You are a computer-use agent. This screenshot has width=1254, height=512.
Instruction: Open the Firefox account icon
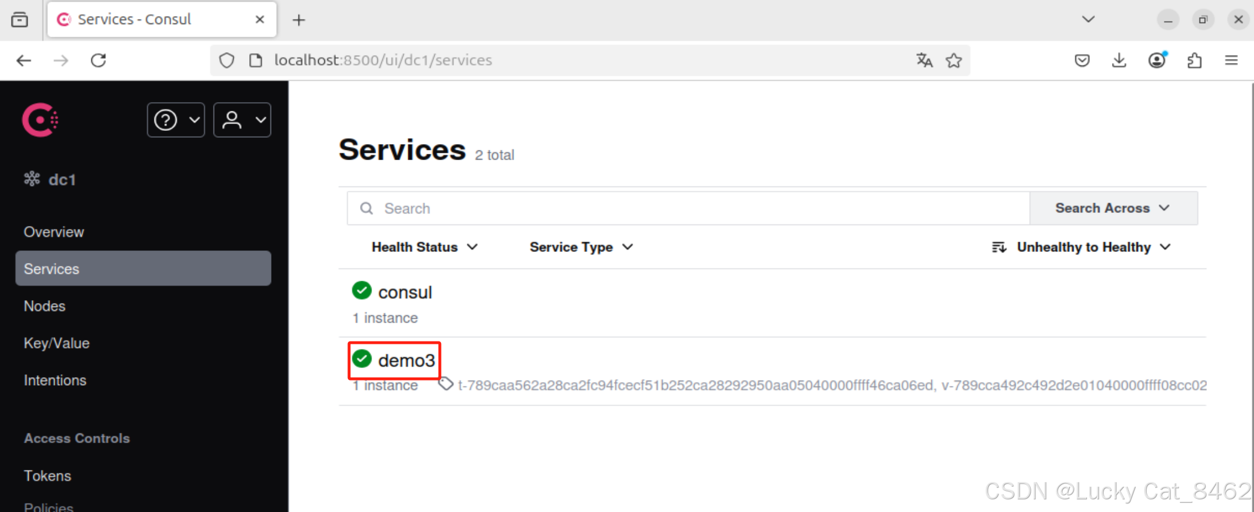tap(1157, 60)
